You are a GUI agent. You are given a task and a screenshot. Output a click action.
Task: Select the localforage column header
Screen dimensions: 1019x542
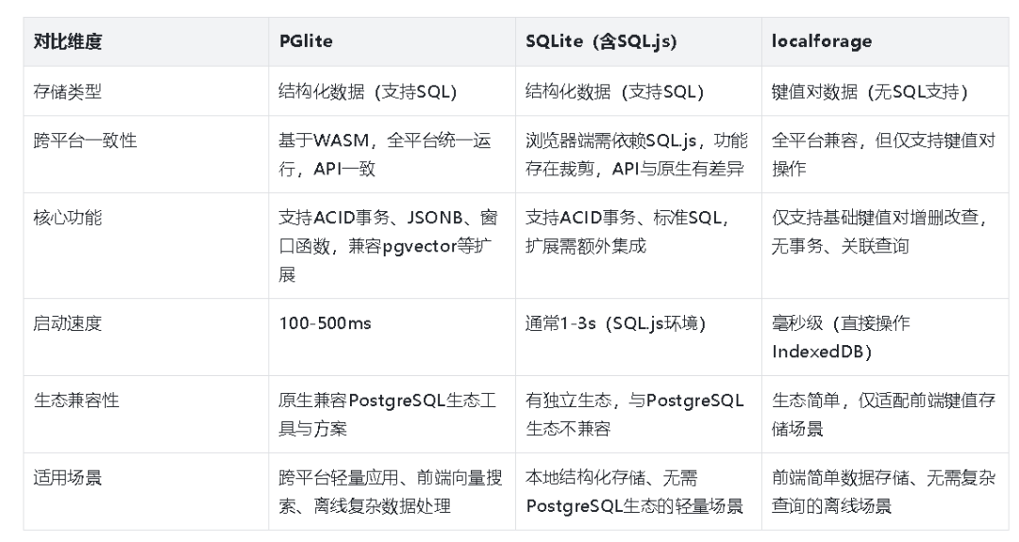885,41
